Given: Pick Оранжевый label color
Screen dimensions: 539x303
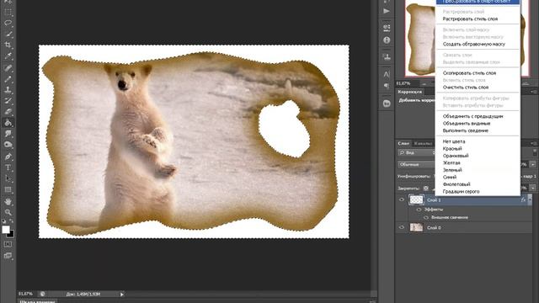Looking at the screenshot, I should click(456, 156).
